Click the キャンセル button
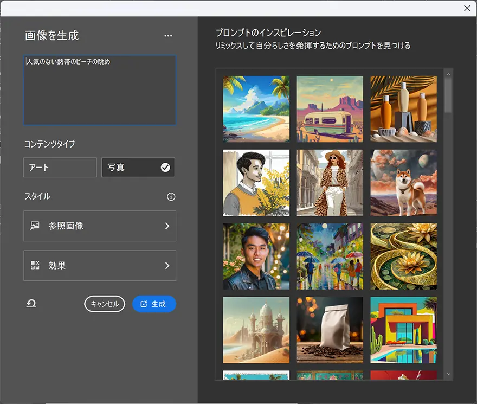 pos(105,304)
